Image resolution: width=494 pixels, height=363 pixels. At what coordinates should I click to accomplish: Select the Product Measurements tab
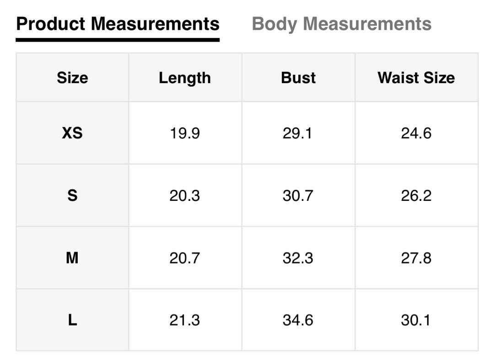[118, 24]
